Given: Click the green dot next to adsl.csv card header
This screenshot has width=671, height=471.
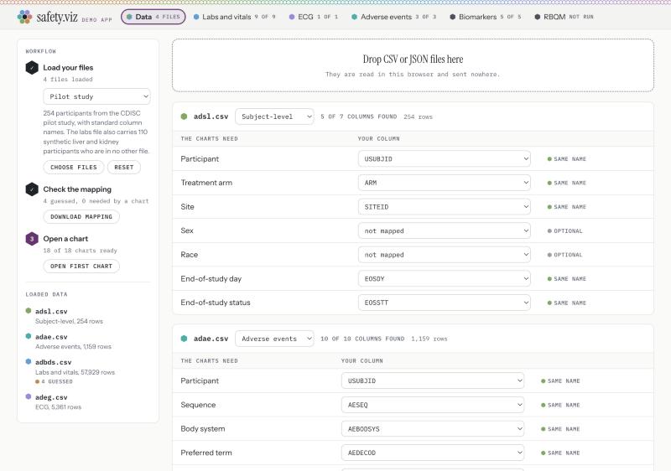Looking at the screenshot, I should click(x=184, y=116).
